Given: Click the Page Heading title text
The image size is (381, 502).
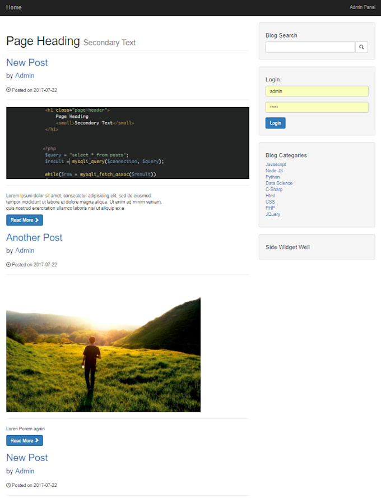Looking at the screenshot, I should (43, 41).
